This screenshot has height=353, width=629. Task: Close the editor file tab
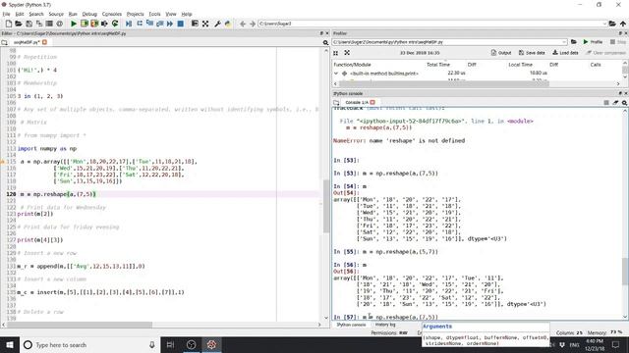[x=44, y=42]
